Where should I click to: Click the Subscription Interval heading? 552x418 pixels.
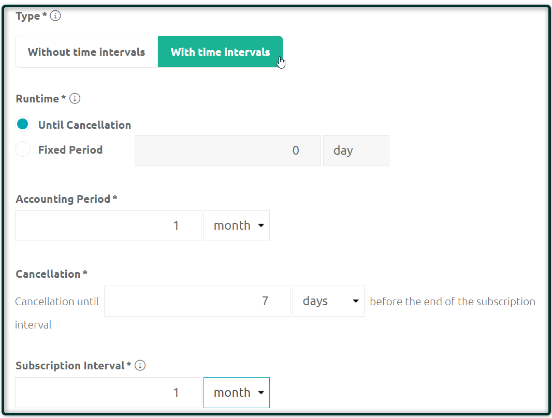[73, 366]
